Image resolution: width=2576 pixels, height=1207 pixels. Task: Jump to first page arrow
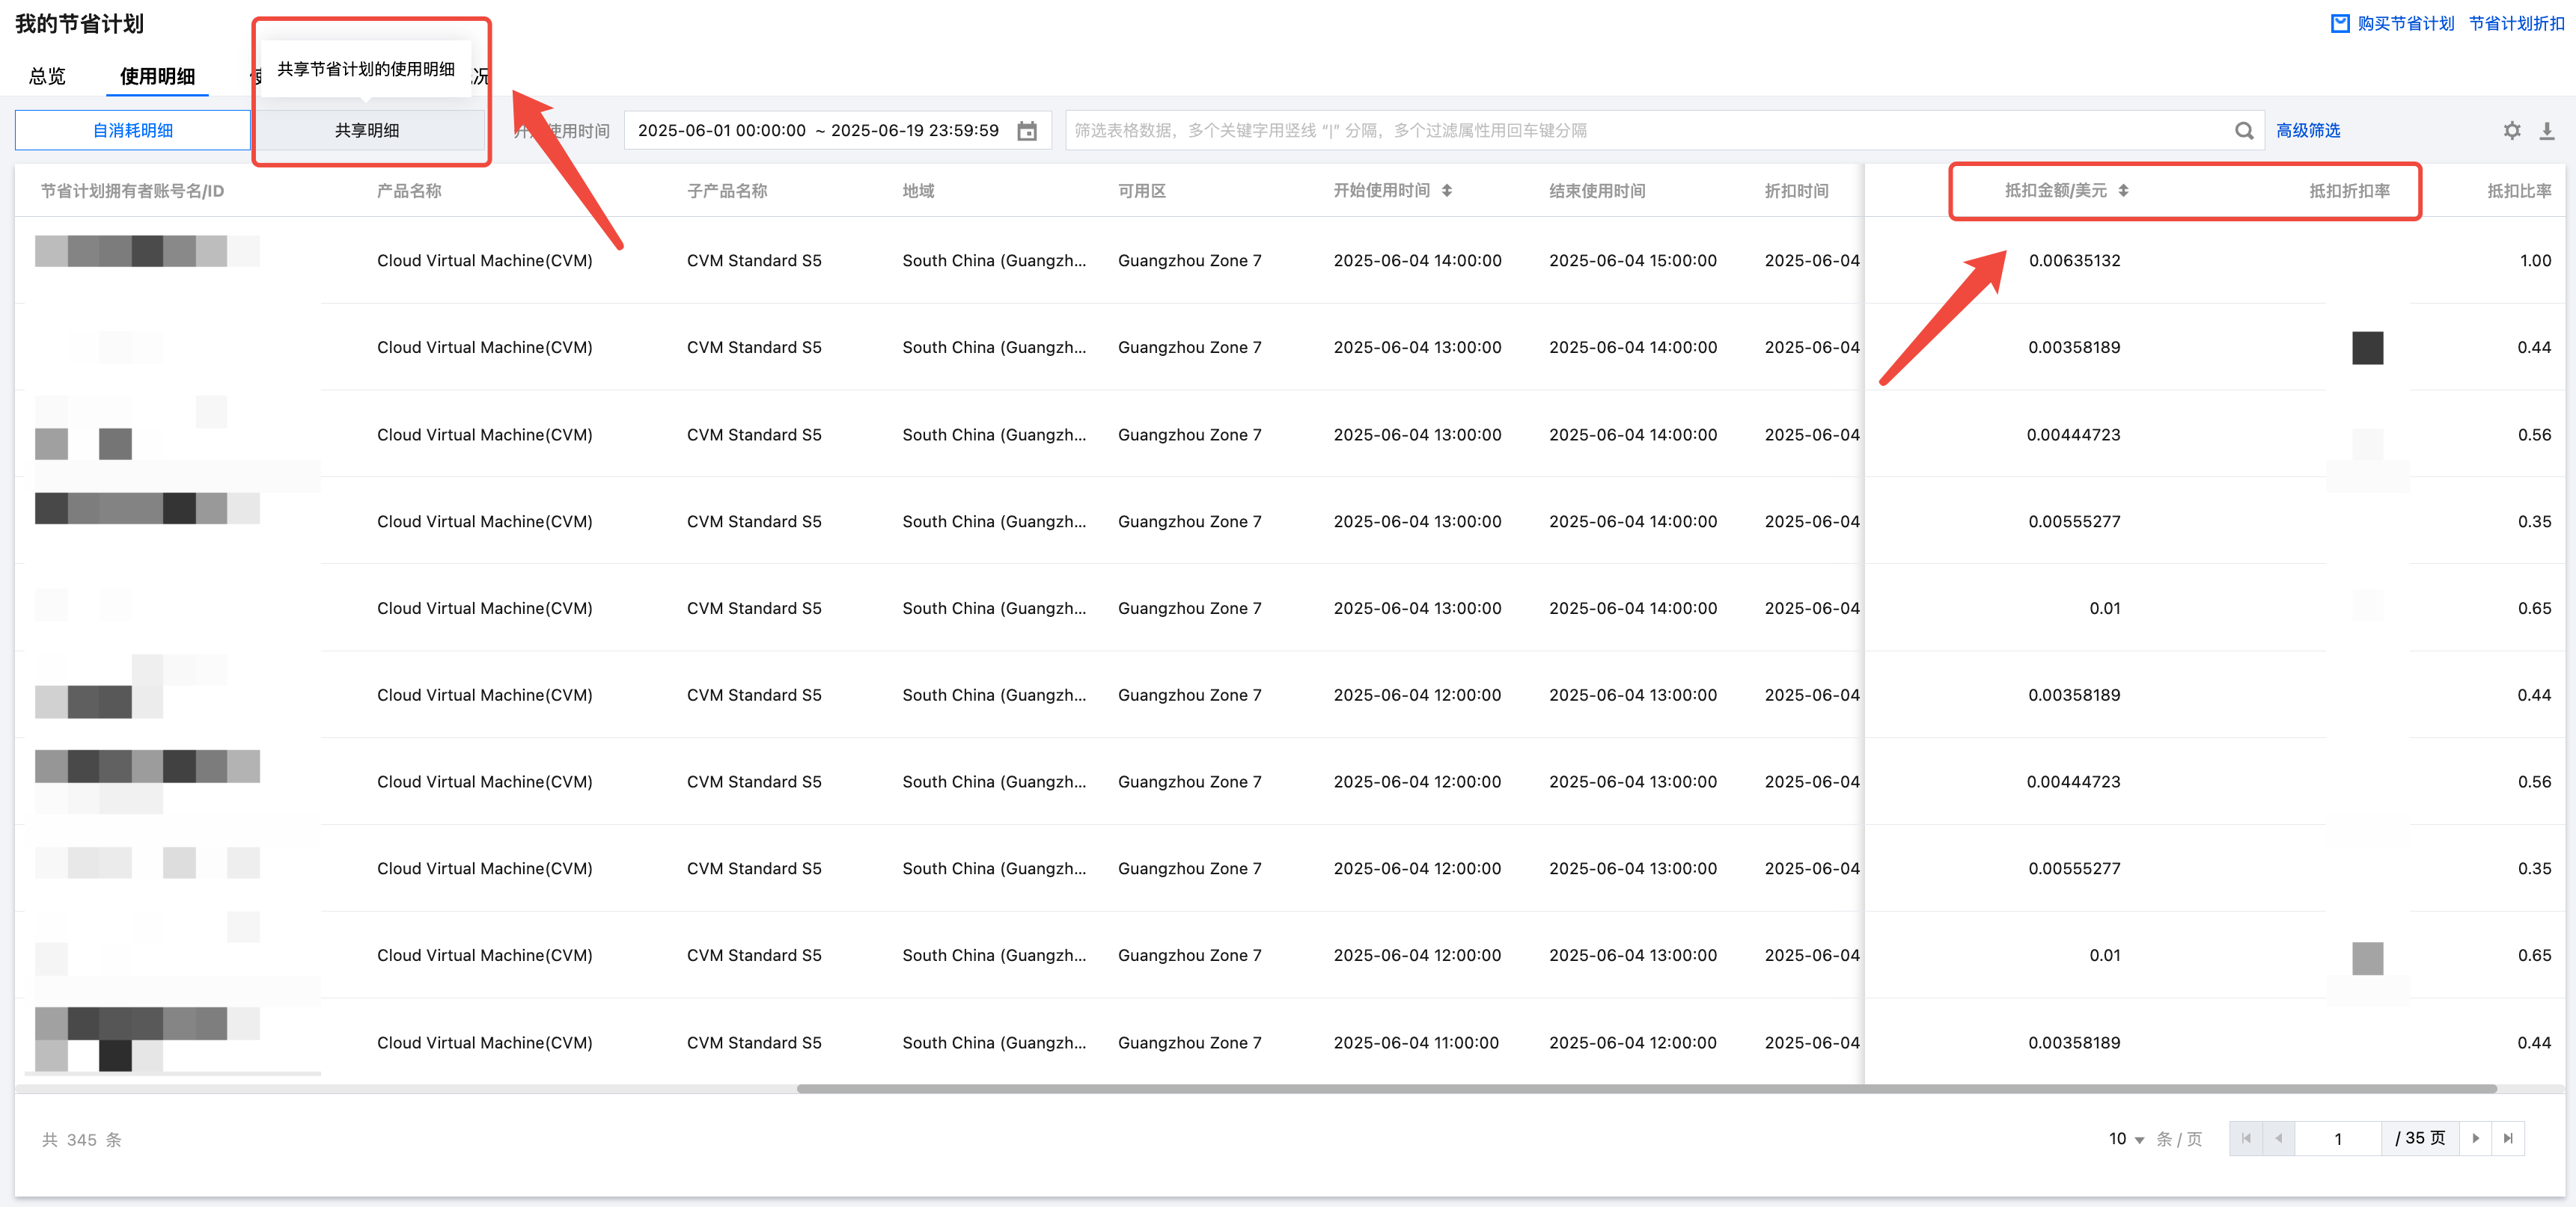2246,1138
